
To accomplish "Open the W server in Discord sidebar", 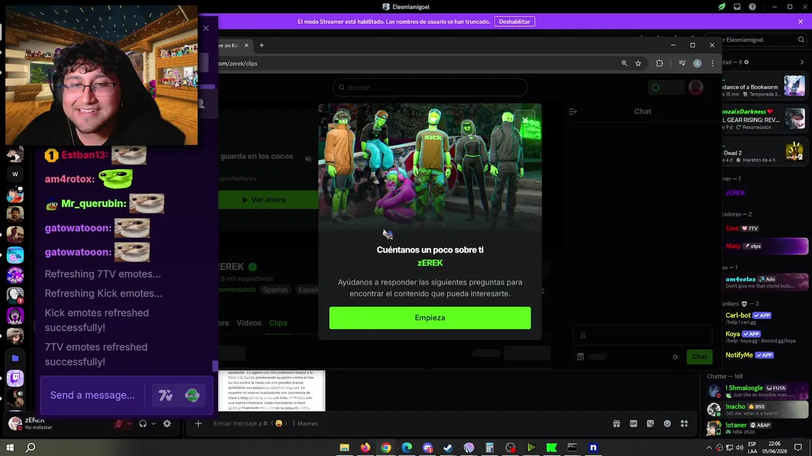I will [x=15, y=174].
